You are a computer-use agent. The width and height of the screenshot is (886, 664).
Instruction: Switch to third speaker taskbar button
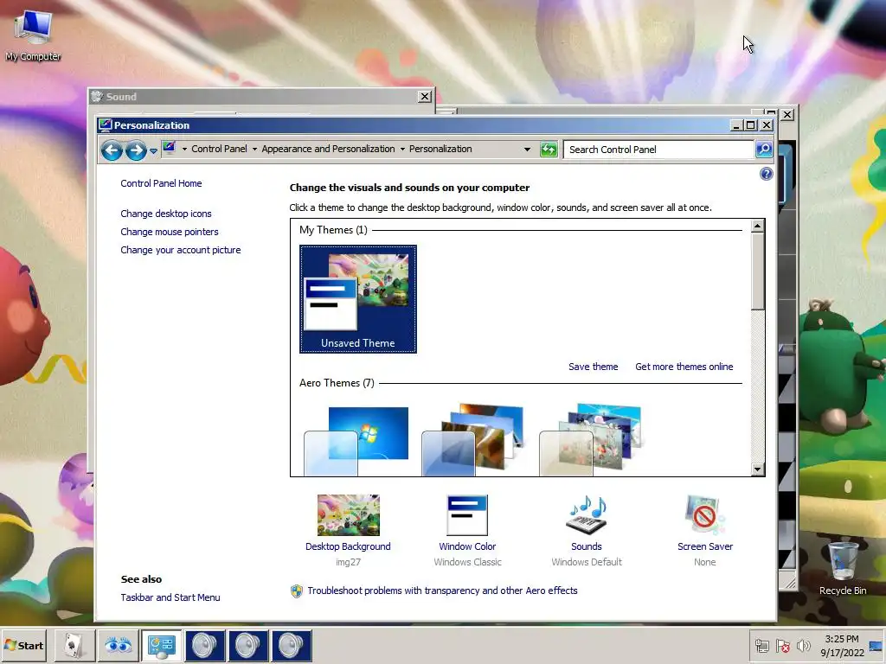(x=291, y=646)
